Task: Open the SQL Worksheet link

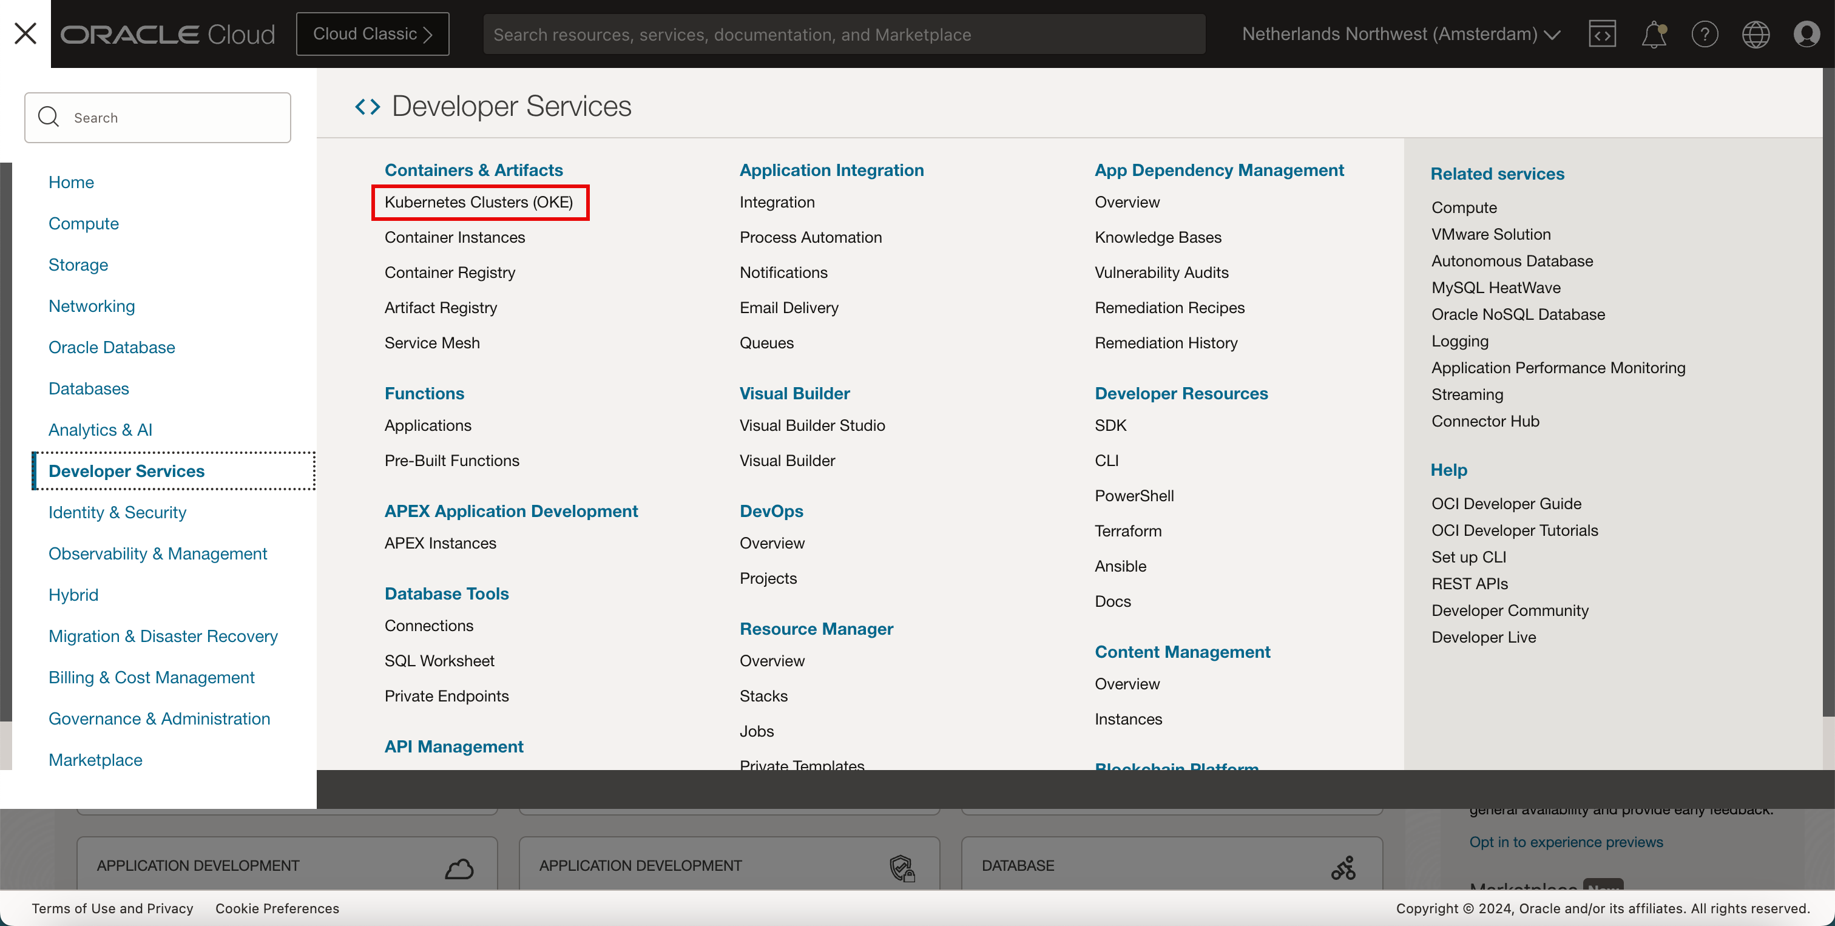Action: click(x=439, y=660)
